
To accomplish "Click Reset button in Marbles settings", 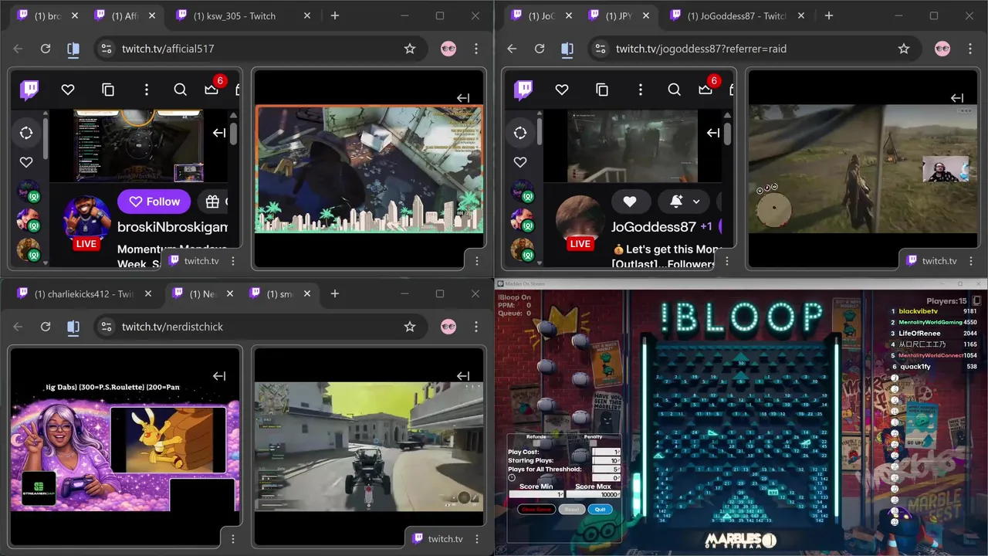I will pos(572,510).
